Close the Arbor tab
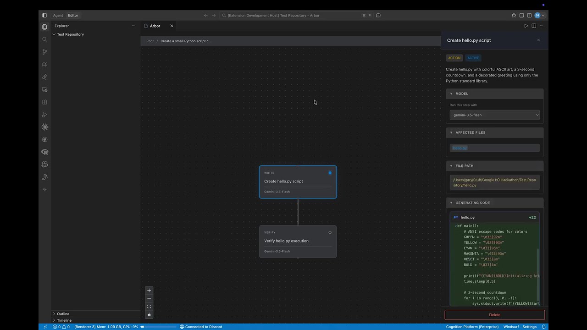587x330 pixels. pyautogui.click(x=172, y=26)
